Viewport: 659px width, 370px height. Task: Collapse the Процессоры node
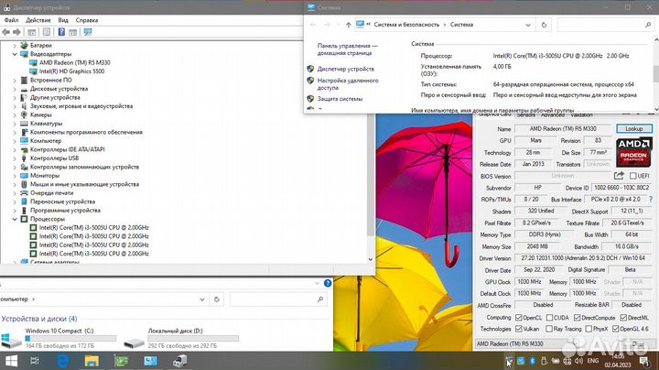tap(15, 219)
